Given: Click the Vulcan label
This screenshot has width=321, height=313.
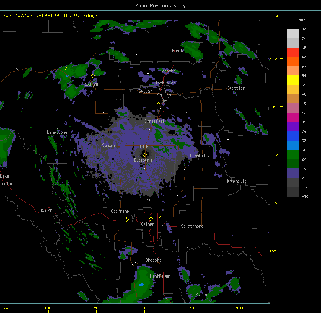Looking at the screenshot, I should pos(202,294).
